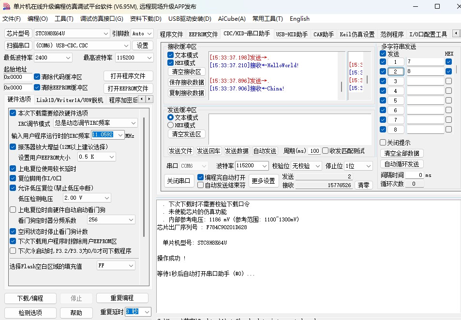Open the 范例程序 tab
This screenshot has width=461, height=320.
[x=392, y=34]
